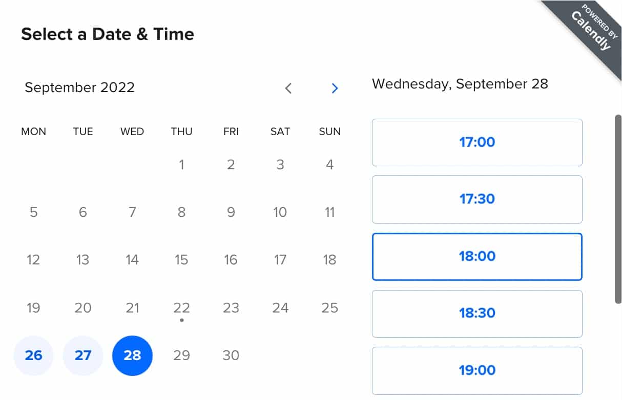Click the time list scrollbar

(618, 209)
